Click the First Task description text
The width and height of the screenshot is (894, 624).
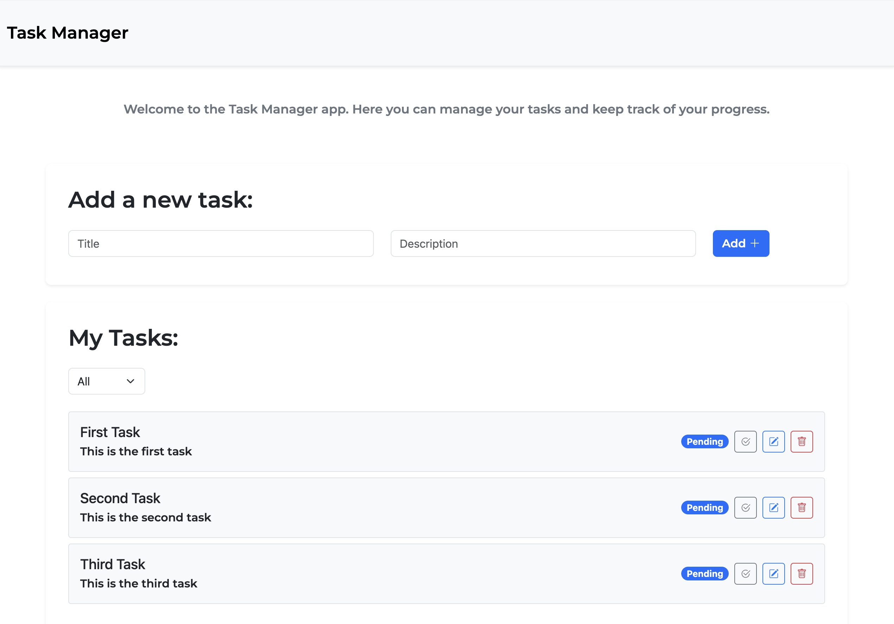point(136,451)
